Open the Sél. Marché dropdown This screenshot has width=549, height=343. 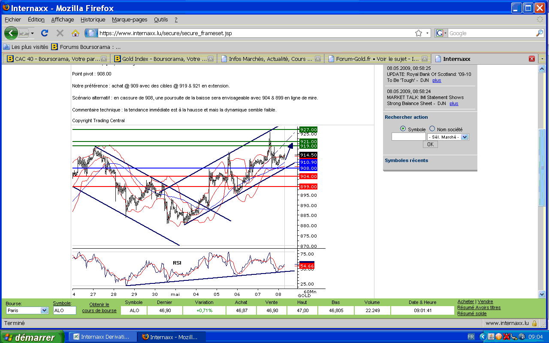click(465, 137)
